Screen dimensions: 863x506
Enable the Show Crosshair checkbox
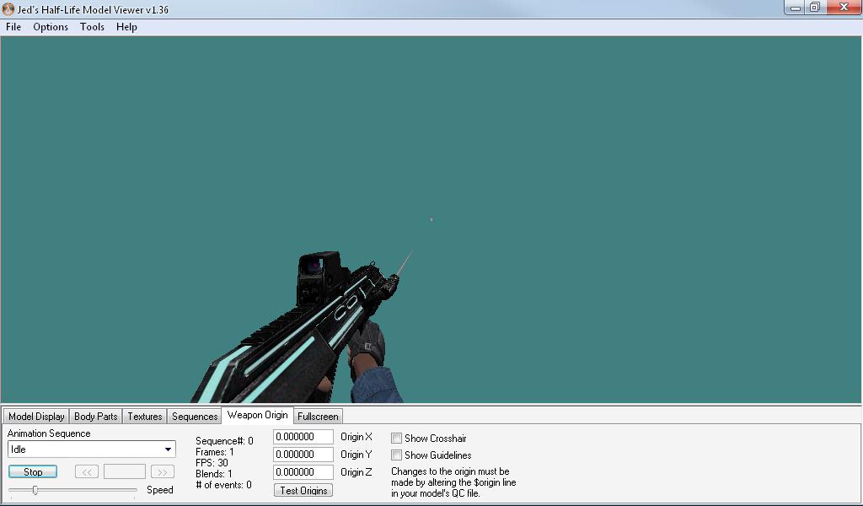[396, 439]
